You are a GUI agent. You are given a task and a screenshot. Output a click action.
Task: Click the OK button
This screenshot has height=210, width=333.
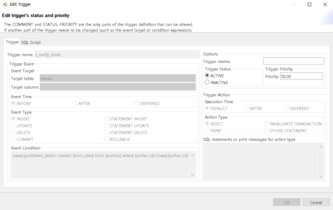pyautogui.click(x=286, y=202)
